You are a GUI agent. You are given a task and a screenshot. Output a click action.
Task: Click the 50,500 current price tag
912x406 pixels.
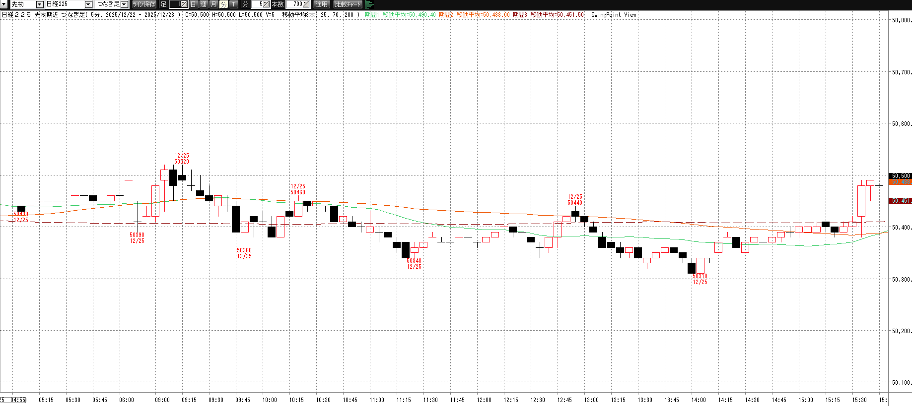coord(900,176)
